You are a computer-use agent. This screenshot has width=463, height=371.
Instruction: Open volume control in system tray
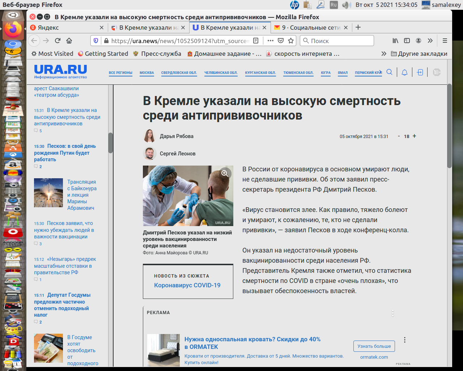tap(347, 5)
